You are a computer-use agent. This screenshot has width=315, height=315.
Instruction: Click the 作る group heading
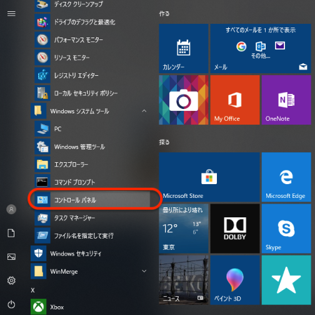coord(164,14)
